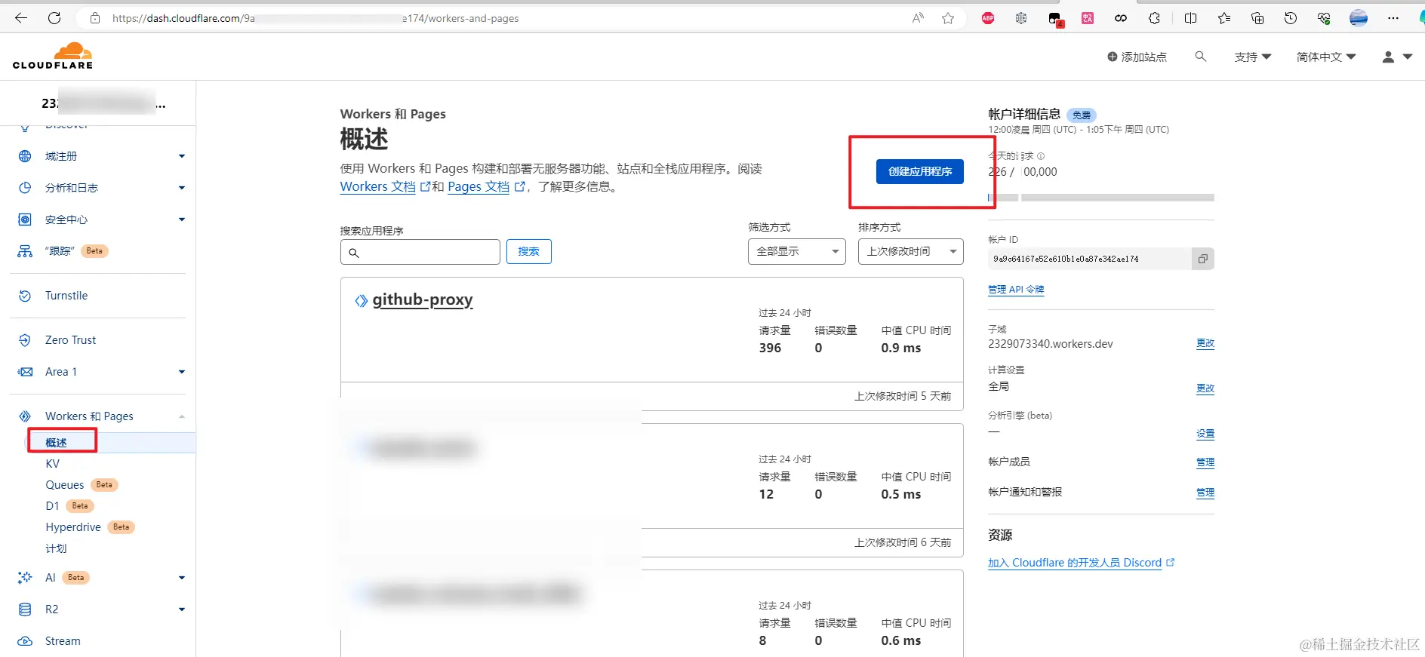
Task: Click the github-proxy worker icon
Action: pos(362,301)
